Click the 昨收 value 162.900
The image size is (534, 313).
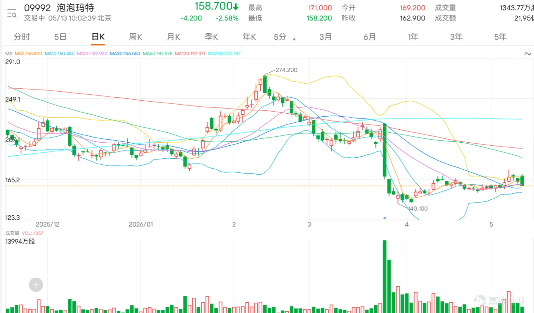click(413, 18)
